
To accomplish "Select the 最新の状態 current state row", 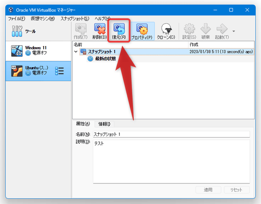I will pos(170,59).
